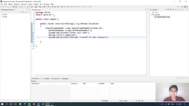The width and height of the screenshot is (189, 106).
Task: Click the Pin Editor icon at toolbar end
Action: [91, 7]
